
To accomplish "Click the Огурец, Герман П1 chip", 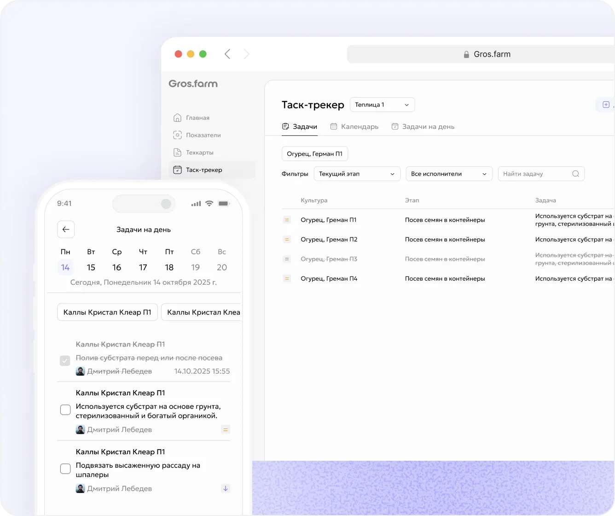I will pyautogui.click(x=314, y=154).
